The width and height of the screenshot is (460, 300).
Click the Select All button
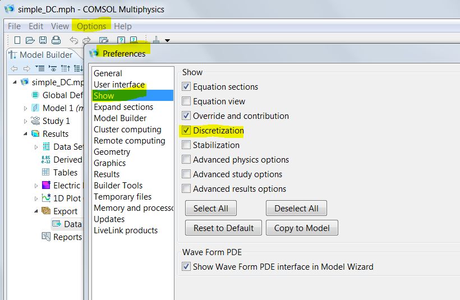point(210,208)
